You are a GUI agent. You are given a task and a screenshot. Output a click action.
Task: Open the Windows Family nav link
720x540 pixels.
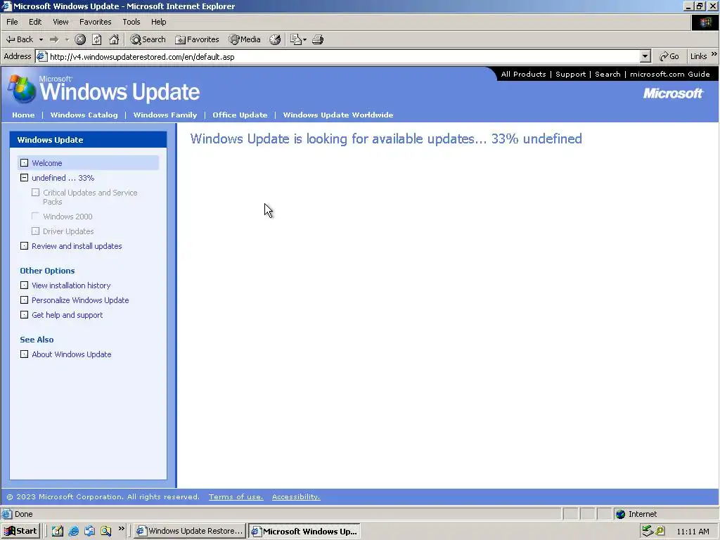coord(165,115)
